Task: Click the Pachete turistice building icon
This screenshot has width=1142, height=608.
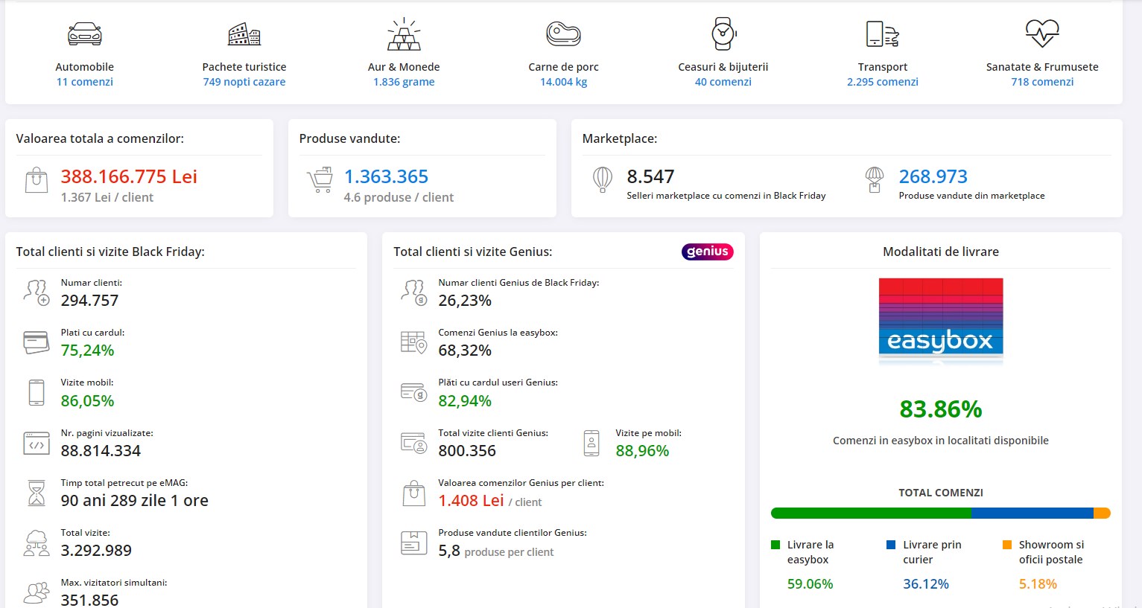Action: click(244, 34)
